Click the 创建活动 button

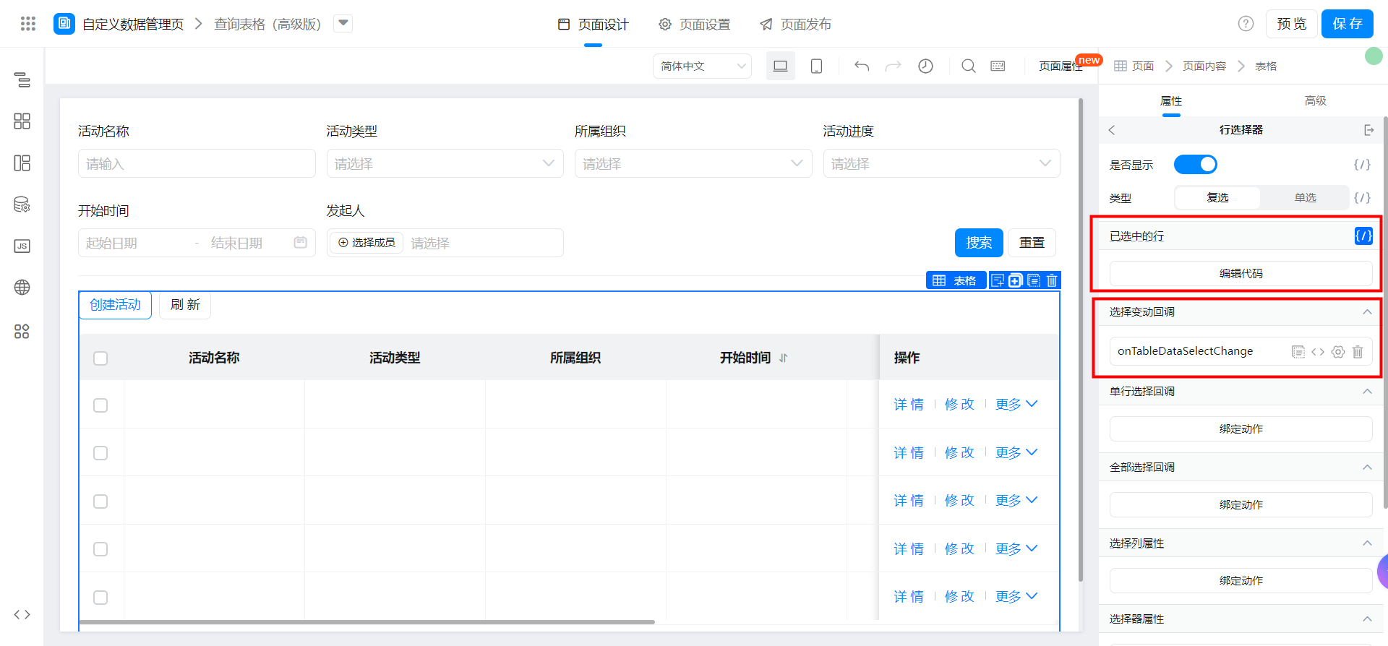coord(115,305)
